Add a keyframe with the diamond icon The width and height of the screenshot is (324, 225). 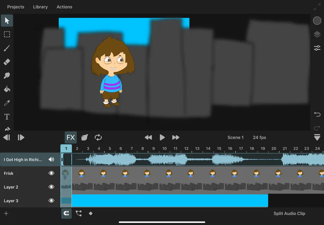point(90,213)
